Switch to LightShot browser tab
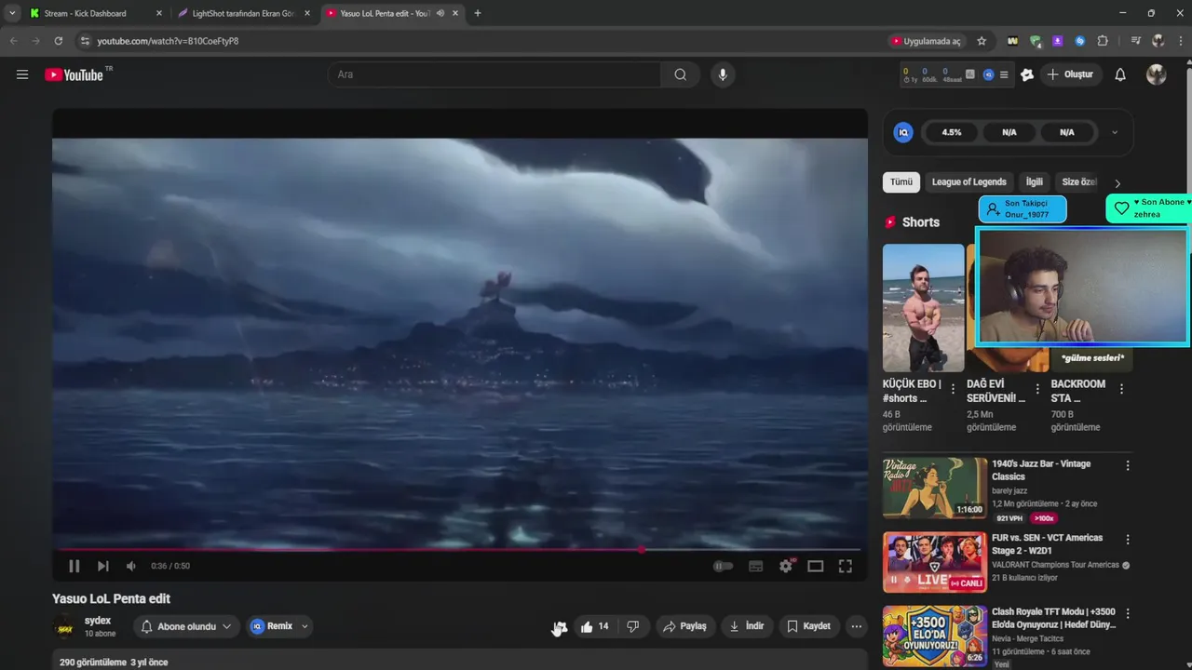 pos(244,13)
